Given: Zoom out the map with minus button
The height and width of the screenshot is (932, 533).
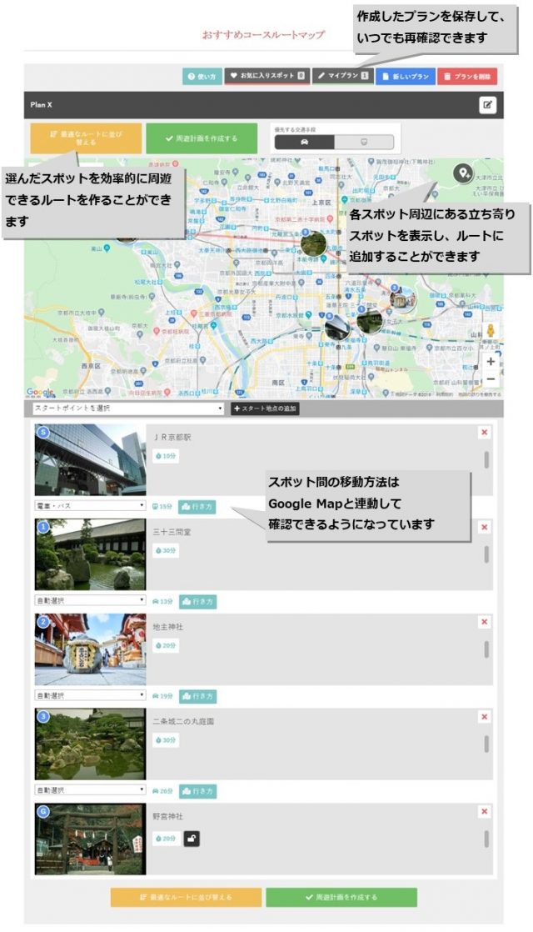Looking at the screenshot, I should pyautogui.click(x=491, y=379).
